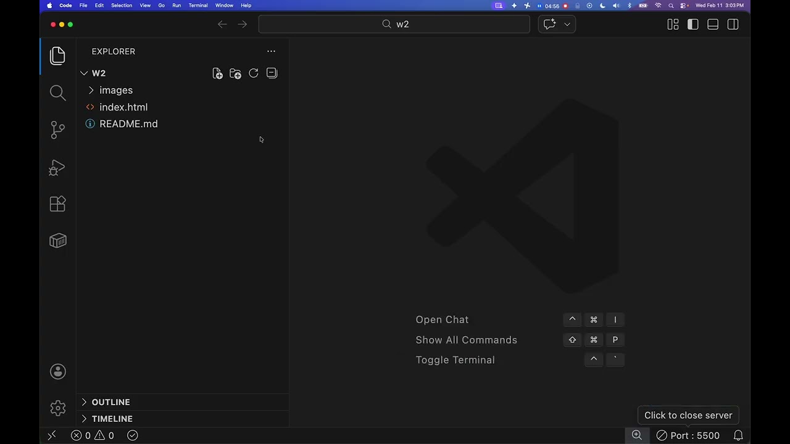Open macOS Control Center
The height and width of the screenshot is (444, 790).
tap(684, 6)
